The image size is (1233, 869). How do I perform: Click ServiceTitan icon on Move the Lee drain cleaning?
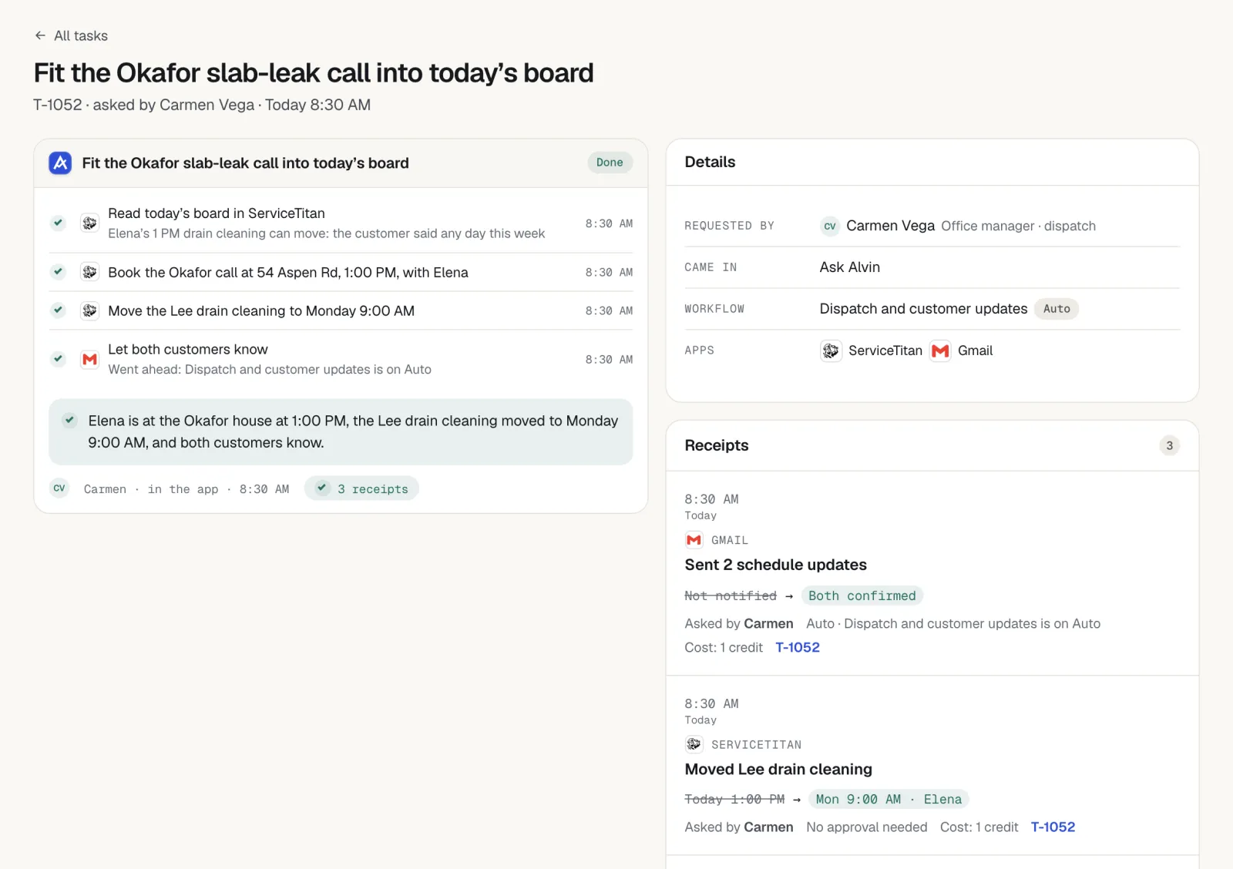pos(89,310)
